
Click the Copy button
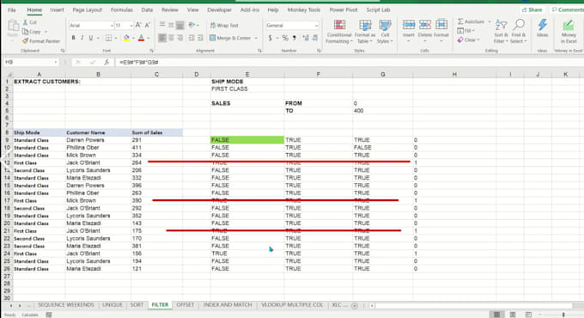[x=32, y=32]
